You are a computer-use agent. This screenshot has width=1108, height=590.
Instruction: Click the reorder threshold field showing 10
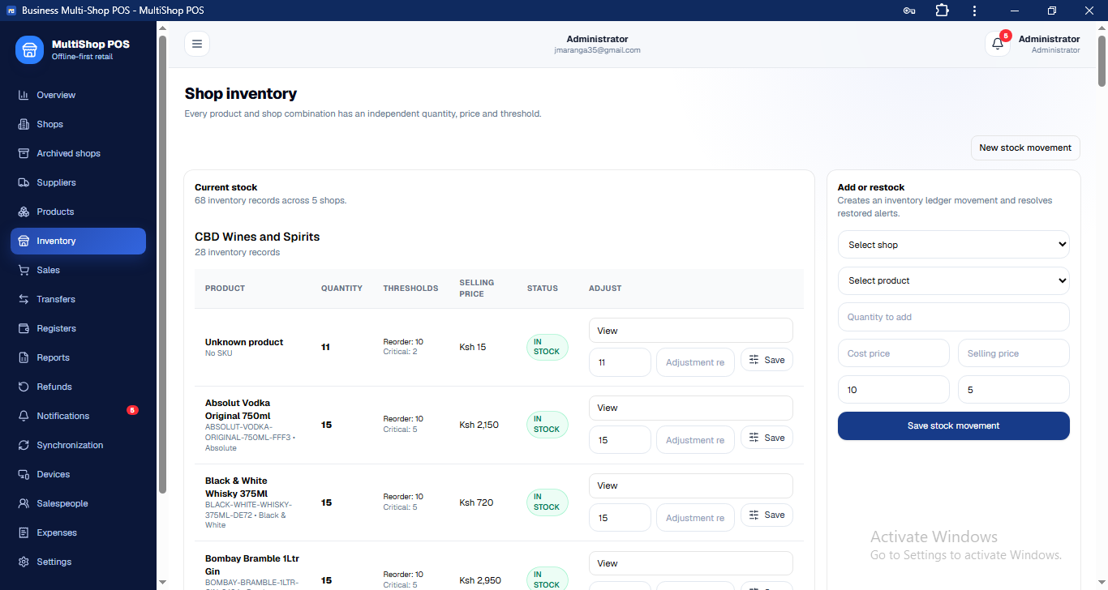click(x=893, y=390)
